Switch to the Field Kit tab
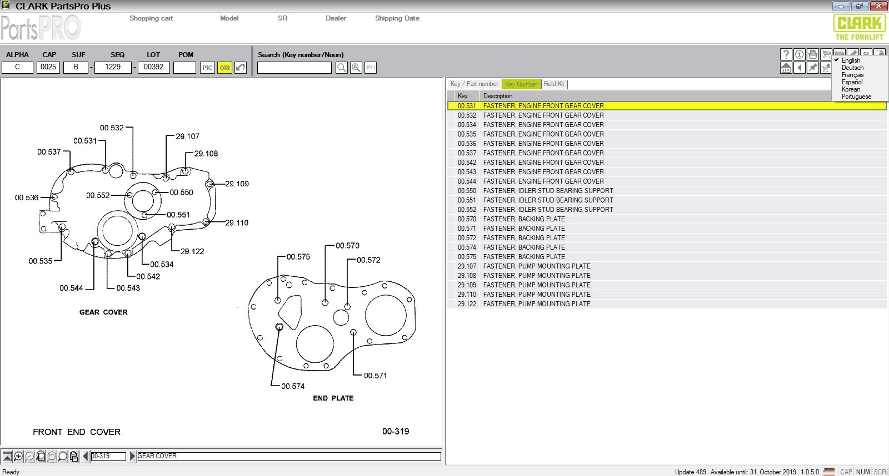The height and width of the screenshot is (476, 889). coord(553,84)
